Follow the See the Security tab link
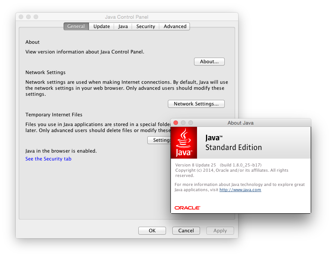This screenshot has height=257, width=332. point(48,159)
